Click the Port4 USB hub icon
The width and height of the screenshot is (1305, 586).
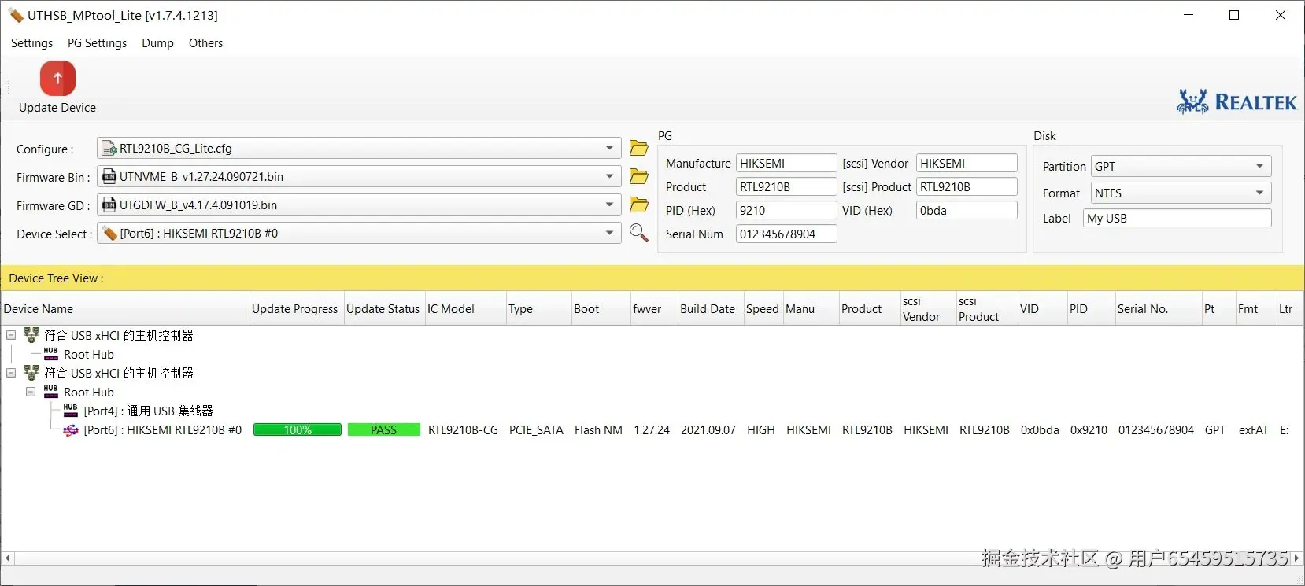pos(71,411)
